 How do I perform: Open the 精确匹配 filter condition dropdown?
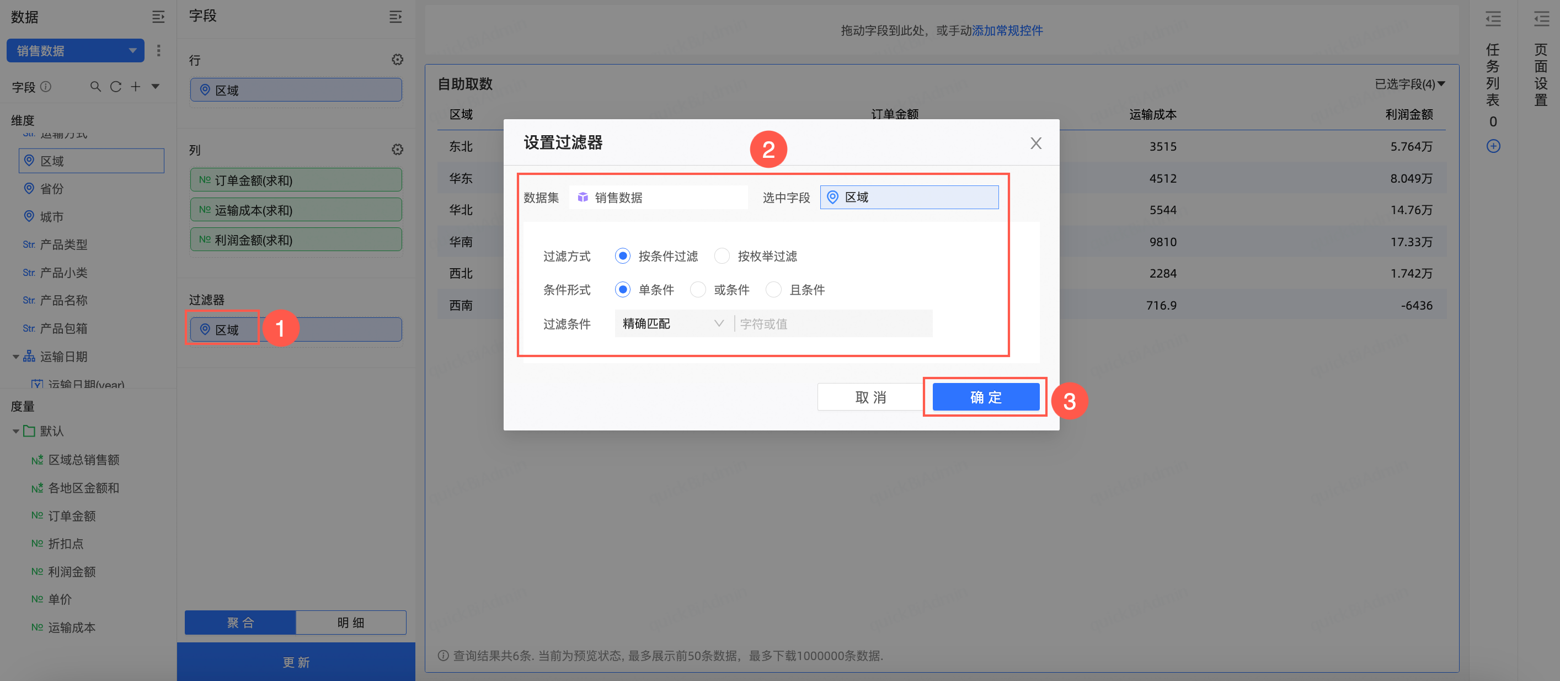[673, 323]
